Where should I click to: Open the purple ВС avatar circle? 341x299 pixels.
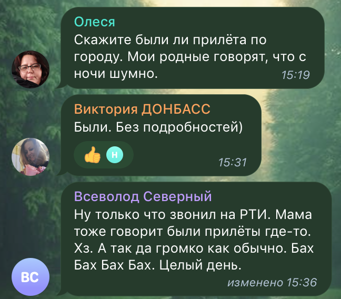pos(31,277)
